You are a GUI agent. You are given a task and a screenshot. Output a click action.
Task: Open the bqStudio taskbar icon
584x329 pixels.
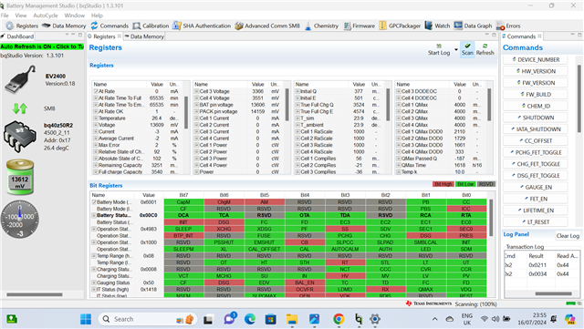(359, 319)
